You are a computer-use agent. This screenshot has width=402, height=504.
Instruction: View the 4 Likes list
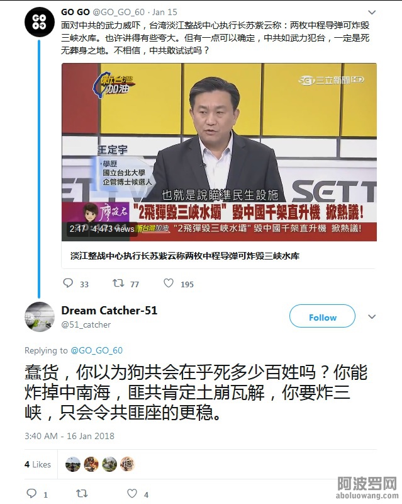point(38,464)
